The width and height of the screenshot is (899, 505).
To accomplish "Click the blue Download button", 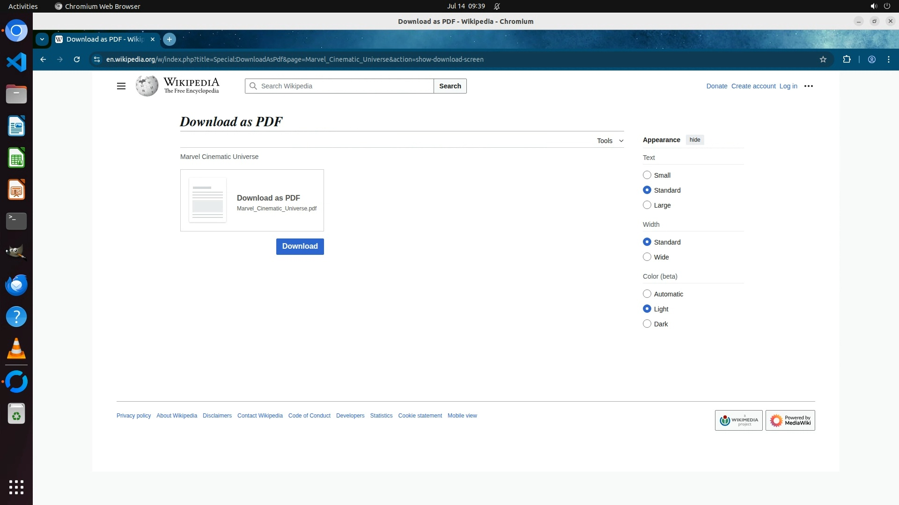I will [x=300, y=246].
